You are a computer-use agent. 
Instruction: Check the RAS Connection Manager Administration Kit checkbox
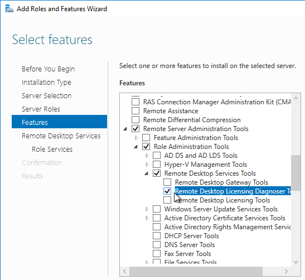click(x=135, y=102)
